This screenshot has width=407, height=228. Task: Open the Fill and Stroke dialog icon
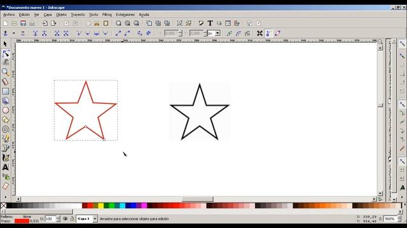(201, 23)
